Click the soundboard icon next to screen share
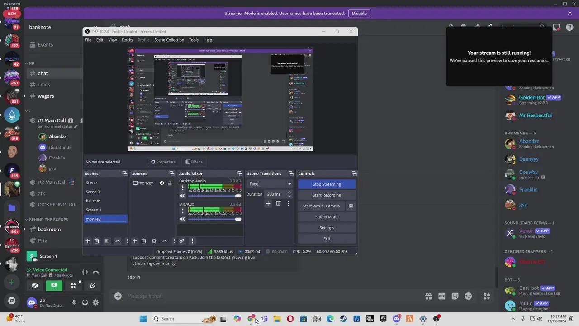Screen dimensions: 579x326 point(73,285)
